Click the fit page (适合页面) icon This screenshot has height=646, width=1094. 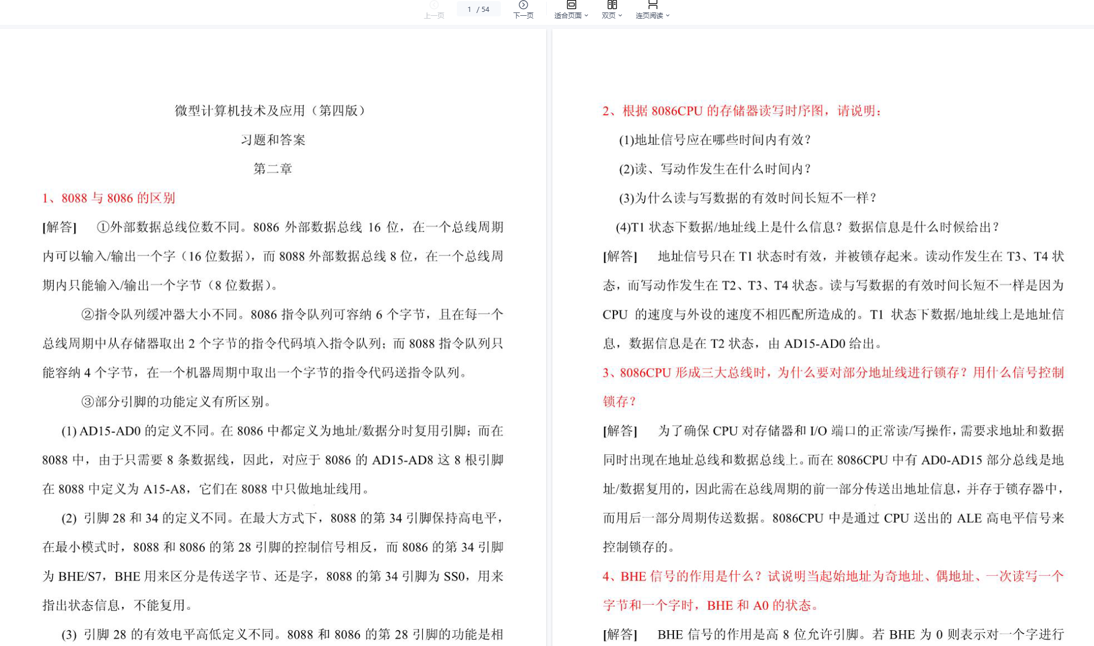click(x=571, y=5)
